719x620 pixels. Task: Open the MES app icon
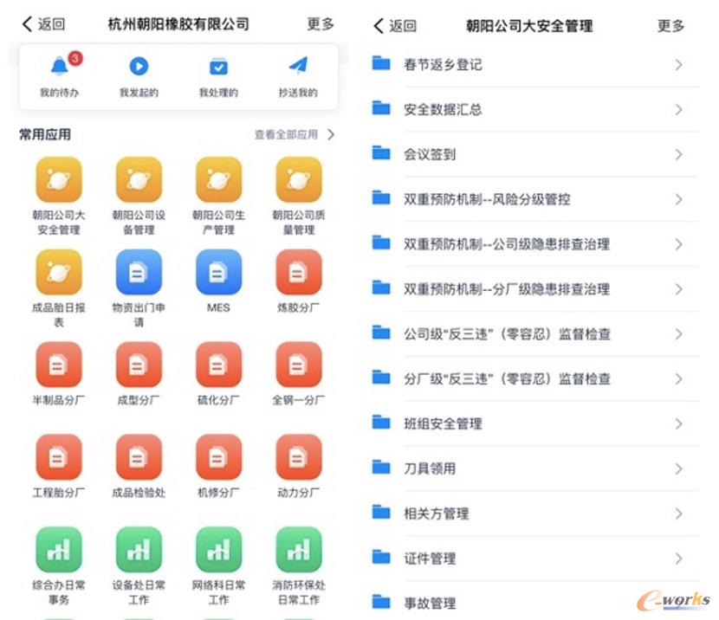[218, 272]
